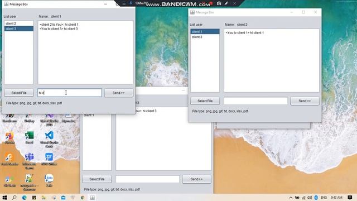The width and height of the screenshot is (357, 201).
Task: Open notification center icon
Action: click(350, 198)
